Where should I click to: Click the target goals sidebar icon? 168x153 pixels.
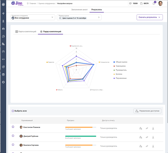pos(3,67)
